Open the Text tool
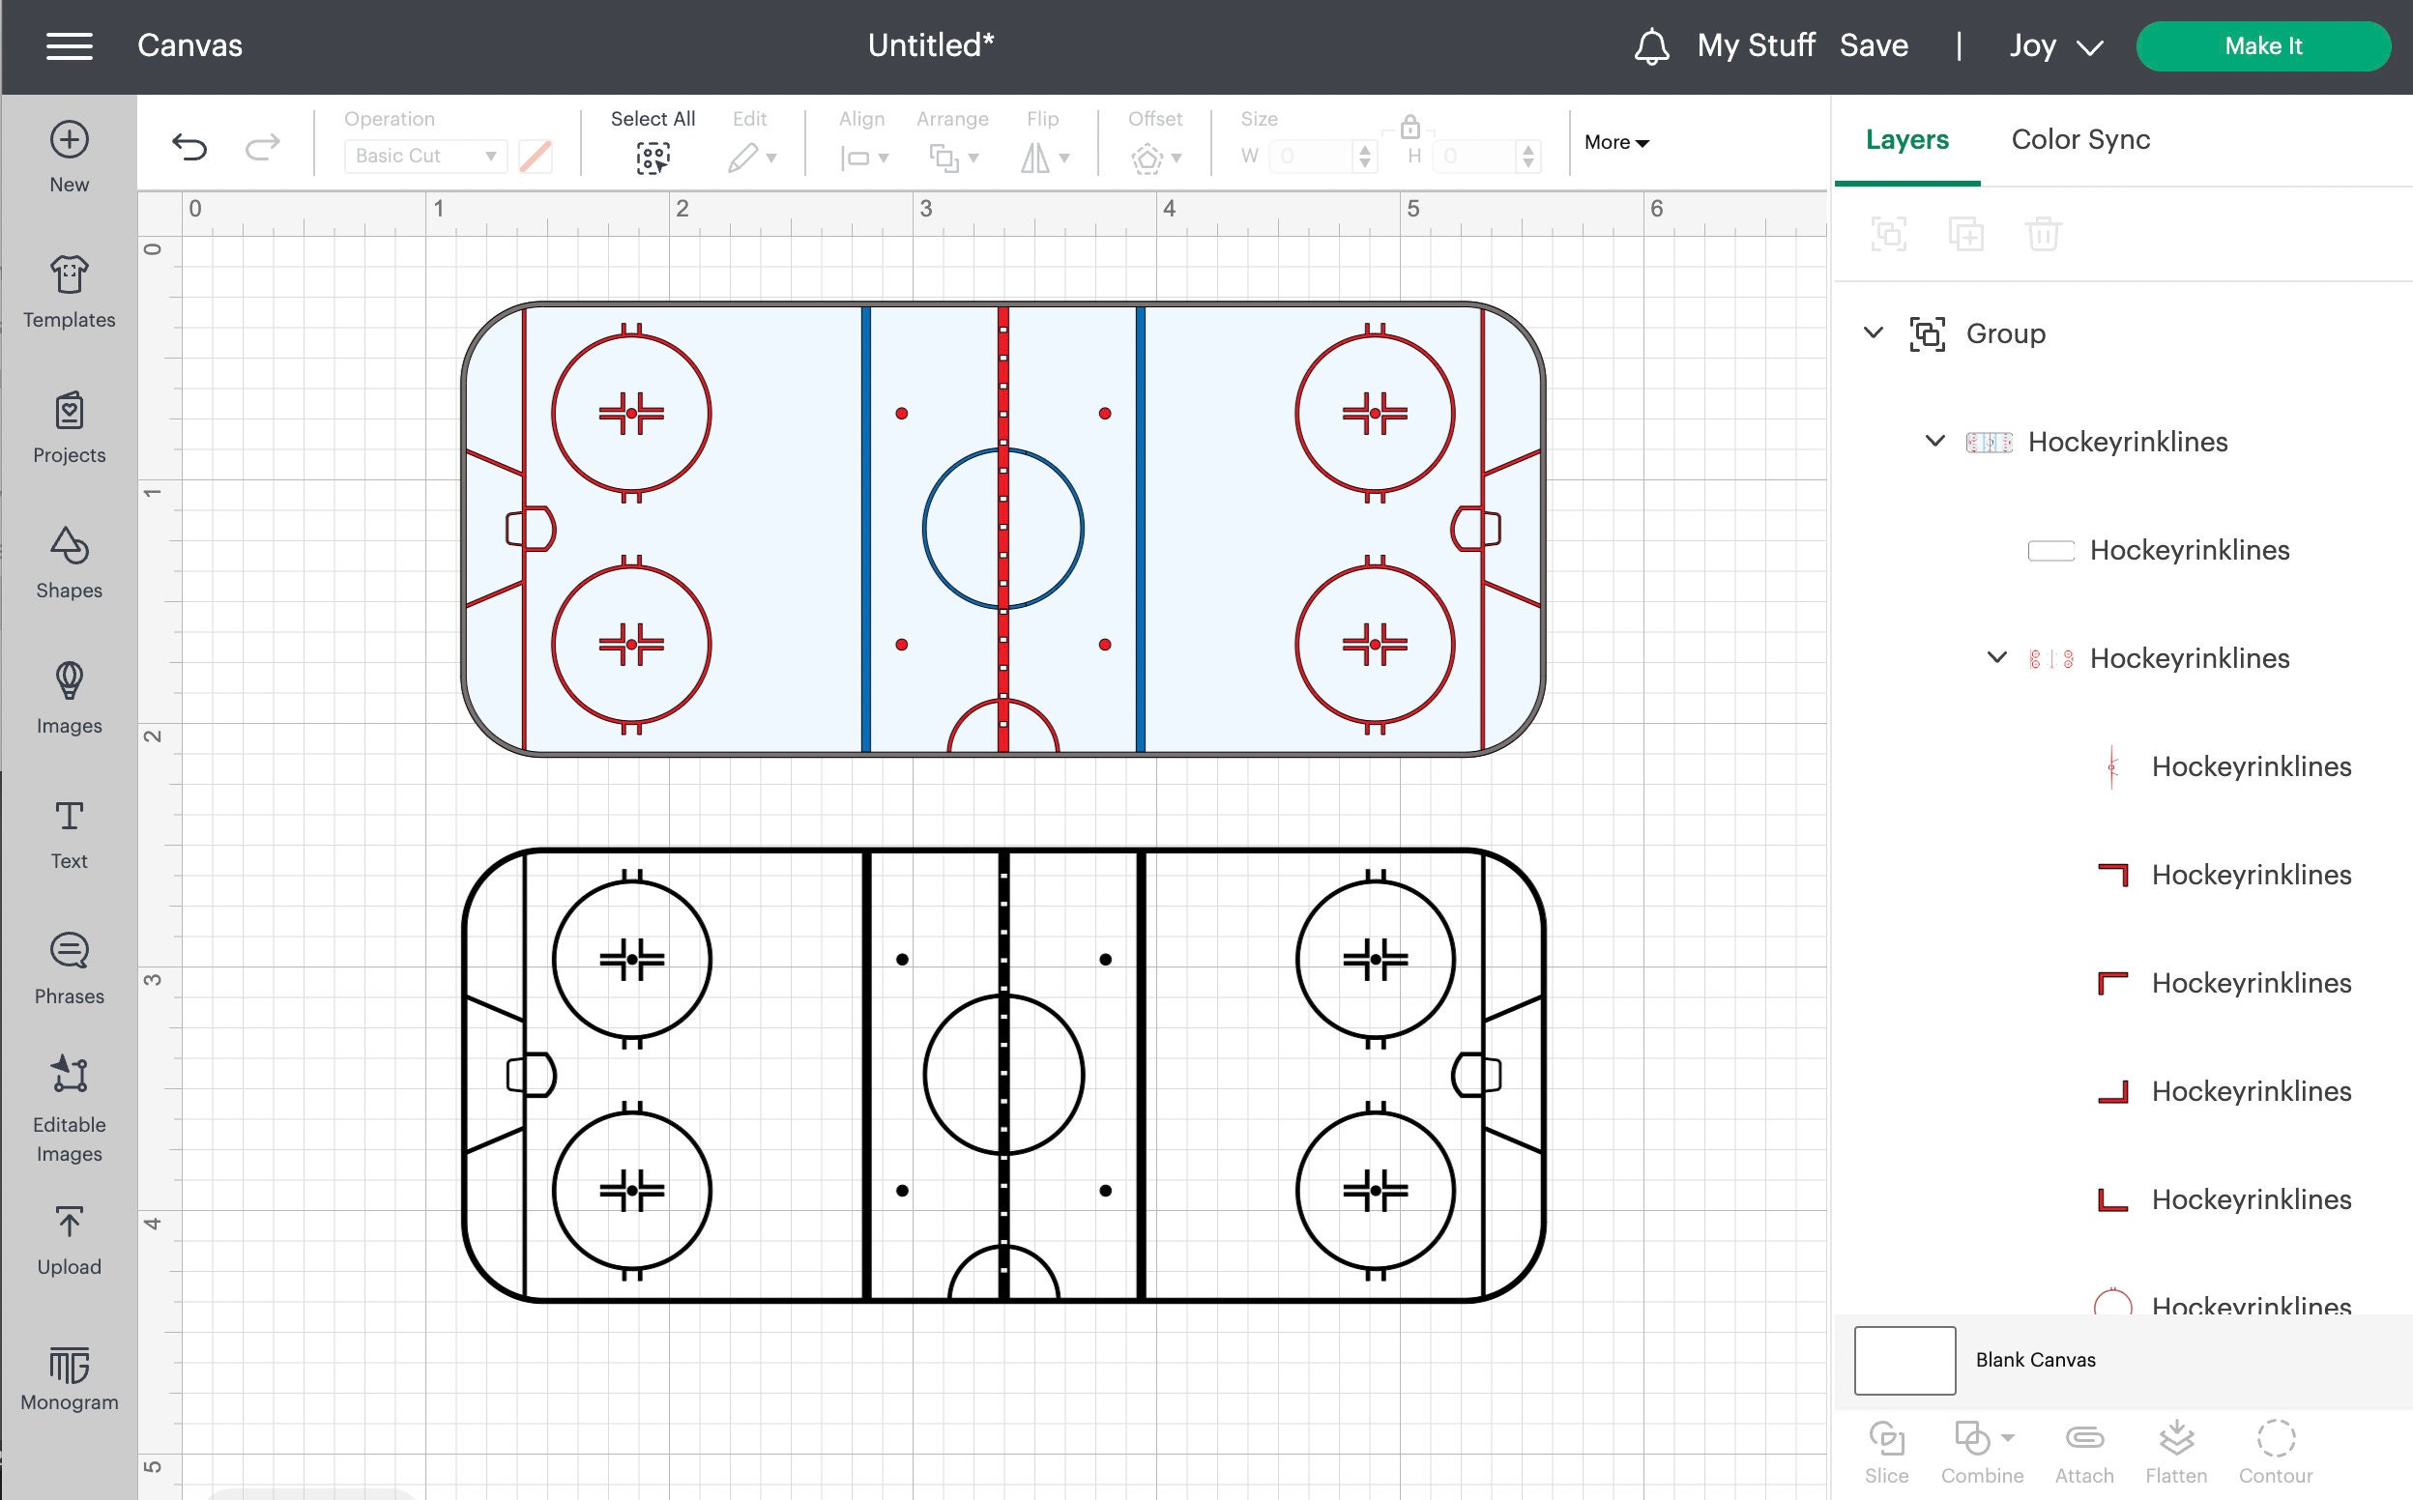Screen dimensions: 2413x1500 point(69,831)
